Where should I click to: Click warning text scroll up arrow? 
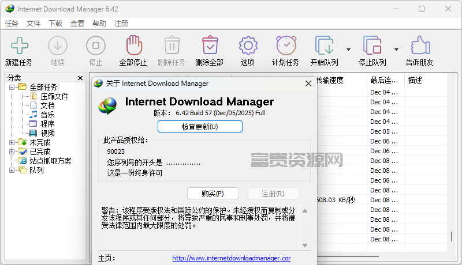(x=305, y=211)
